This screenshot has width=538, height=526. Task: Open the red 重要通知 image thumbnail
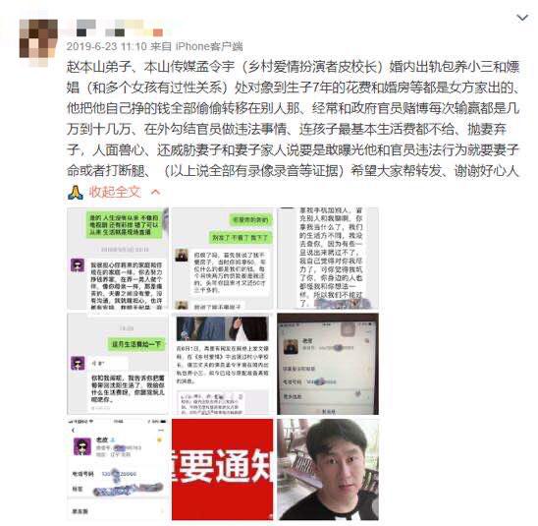pyautogui.click(x=222, y=469)
